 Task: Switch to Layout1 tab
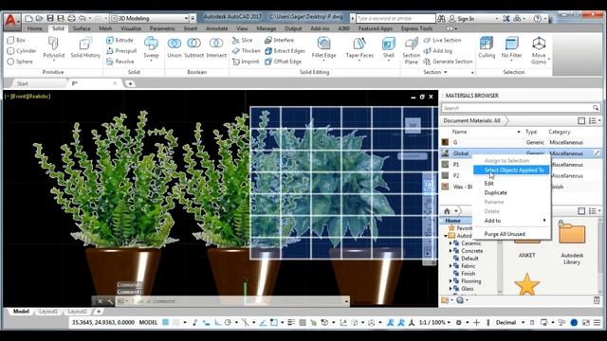[48, 312]
